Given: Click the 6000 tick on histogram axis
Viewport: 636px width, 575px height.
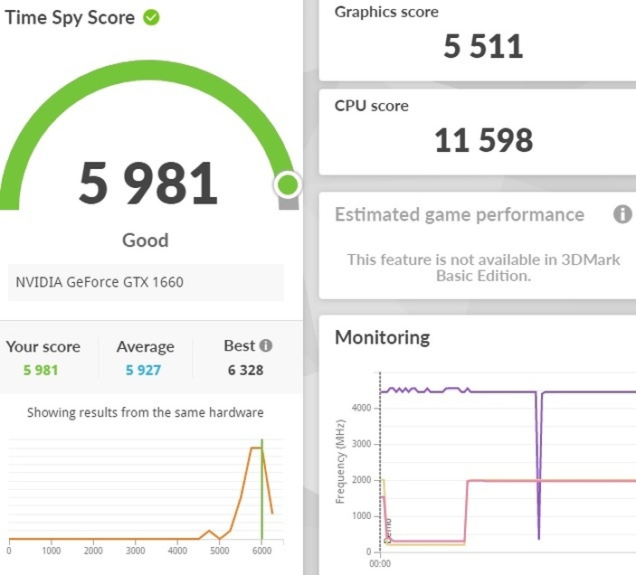Looking at the screenshot, I should click(261, 551).
